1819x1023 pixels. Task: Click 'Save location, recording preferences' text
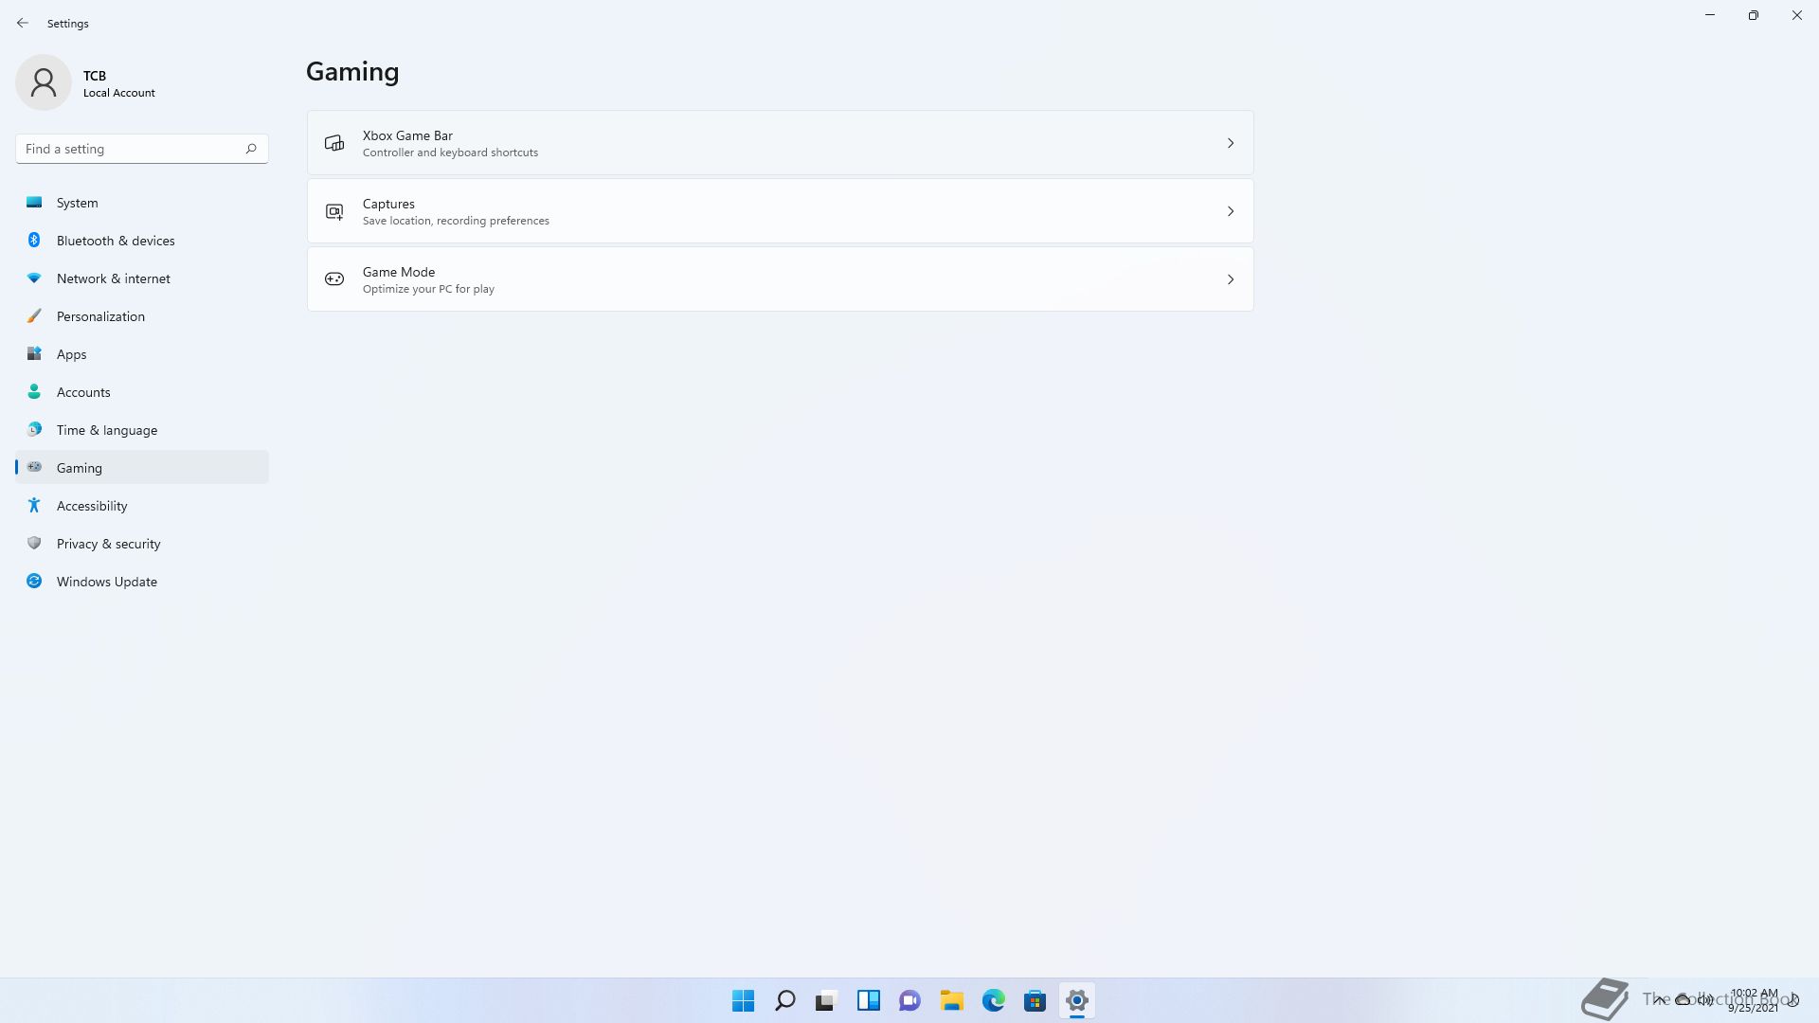coord(456,221)
